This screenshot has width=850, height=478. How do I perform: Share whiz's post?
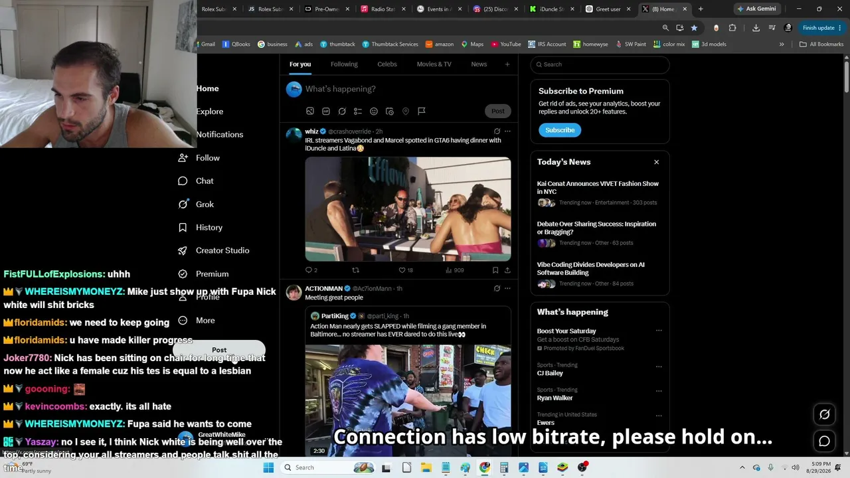507,270
